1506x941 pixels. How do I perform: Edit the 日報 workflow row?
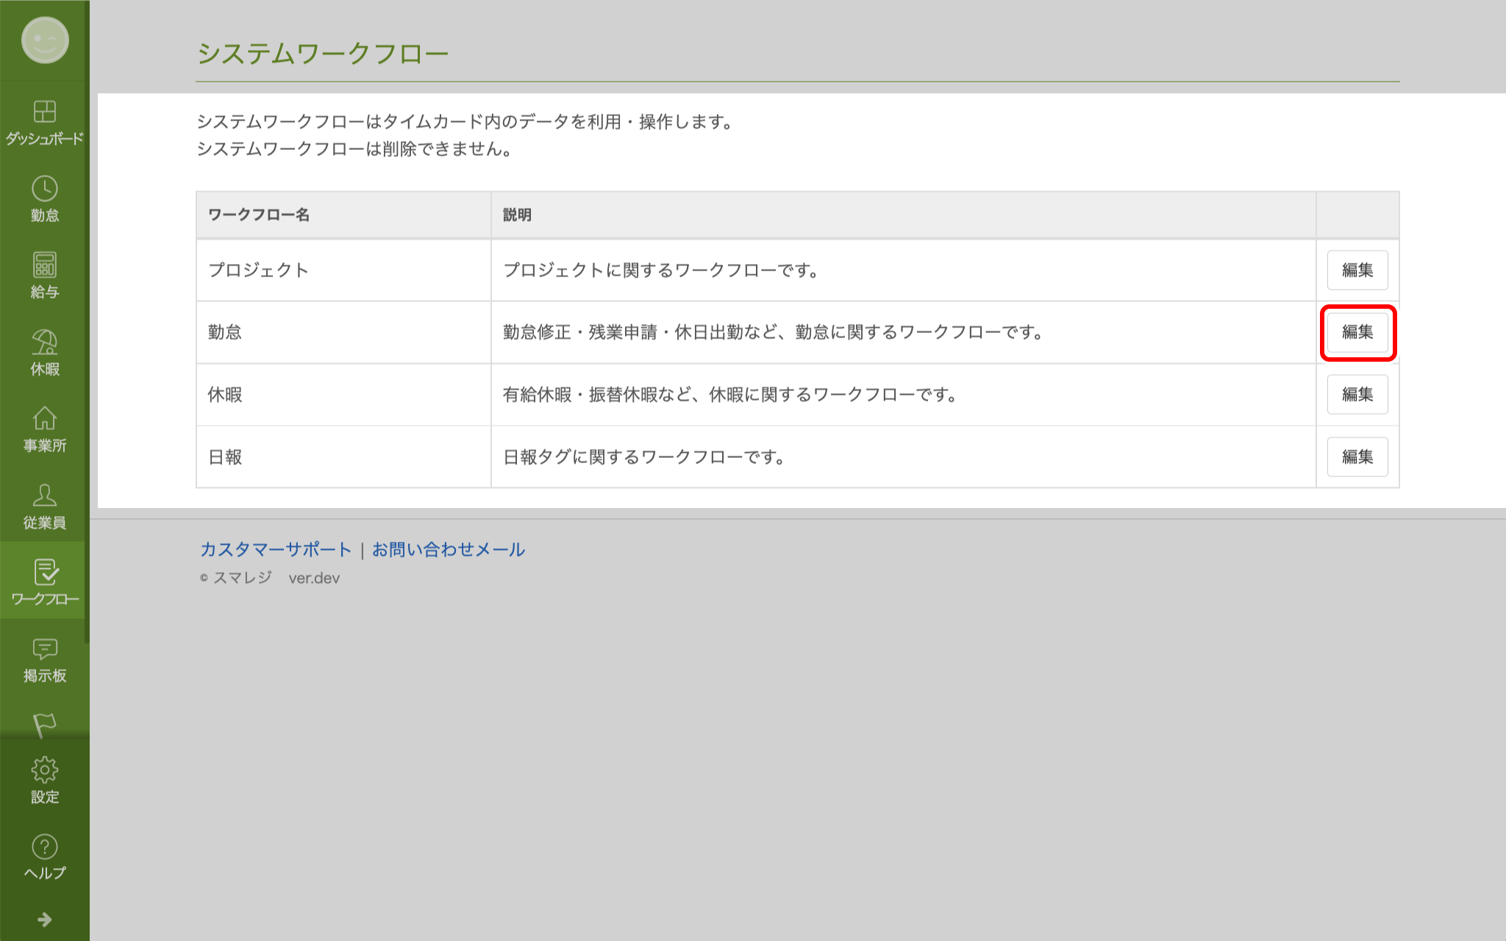click(x=1357, y=457)
